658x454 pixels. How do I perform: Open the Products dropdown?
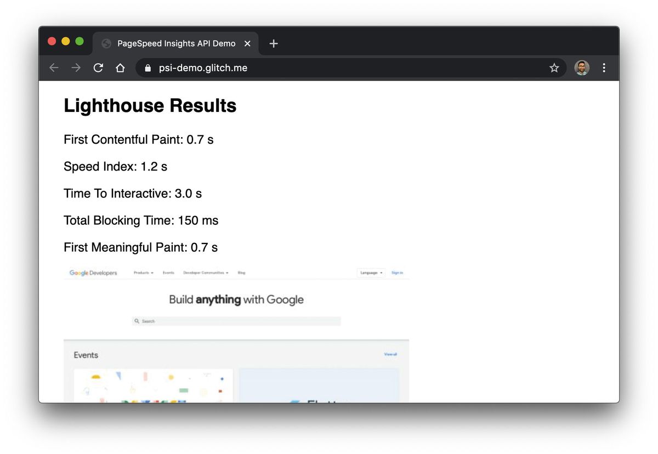(143, 273)
